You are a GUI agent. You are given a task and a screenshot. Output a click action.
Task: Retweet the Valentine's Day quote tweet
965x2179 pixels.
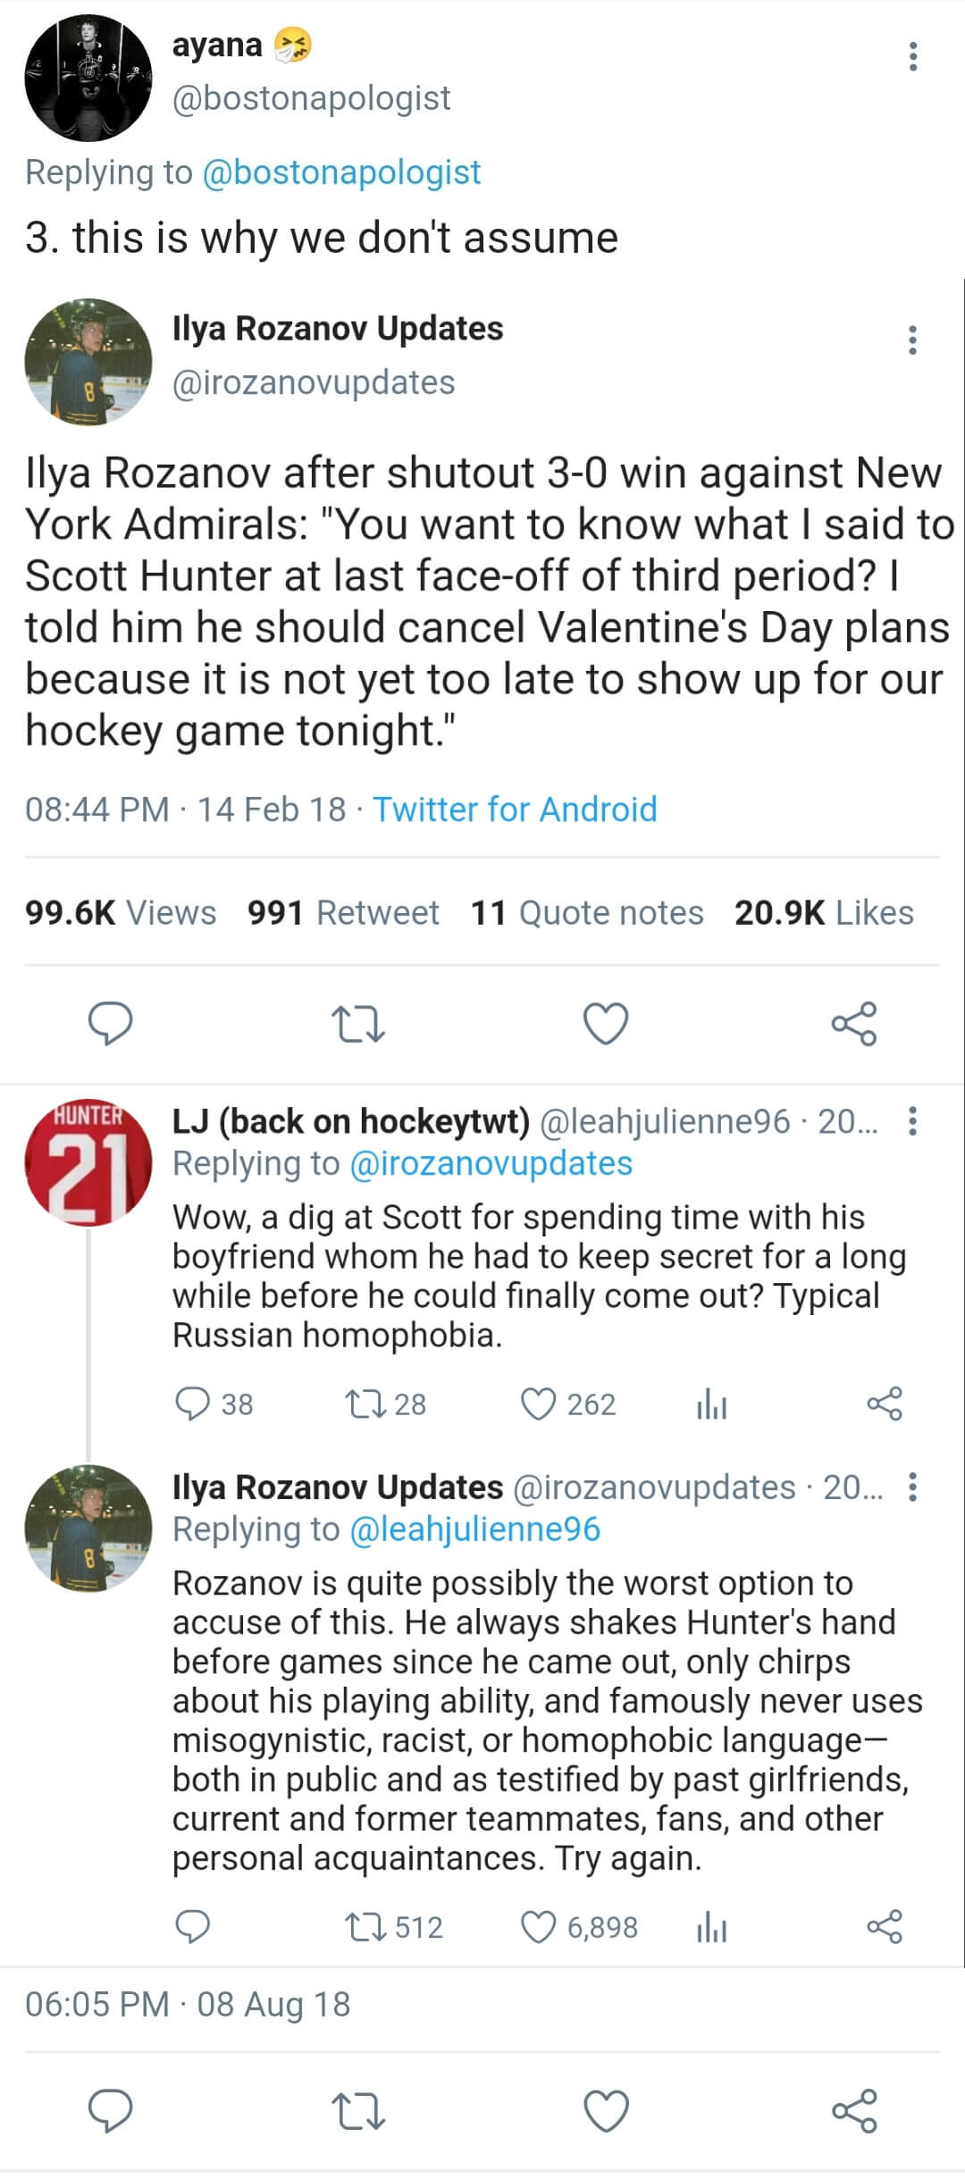(x=357, y=1024)
